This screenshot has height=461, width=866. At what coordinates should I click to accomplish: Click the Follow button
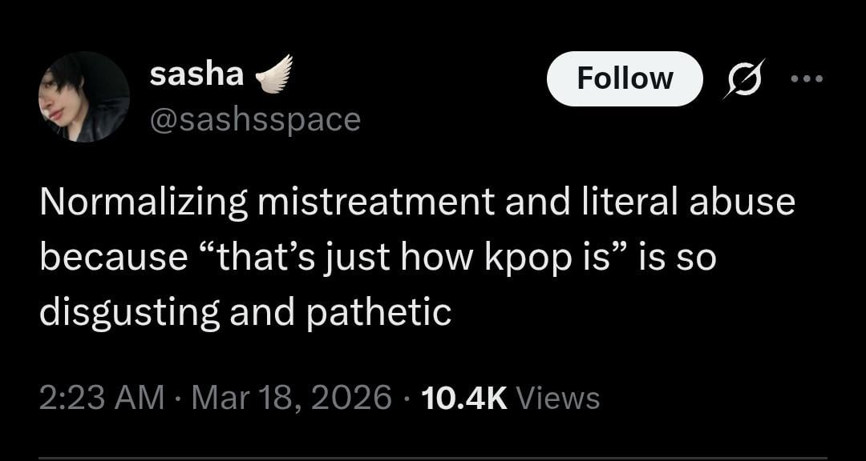pos(625,78)
